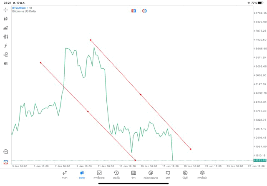This screenshot has height=186, width=267.
Task: Toggle the blue-red one-click trading panel icon
Action: (133, 10)
